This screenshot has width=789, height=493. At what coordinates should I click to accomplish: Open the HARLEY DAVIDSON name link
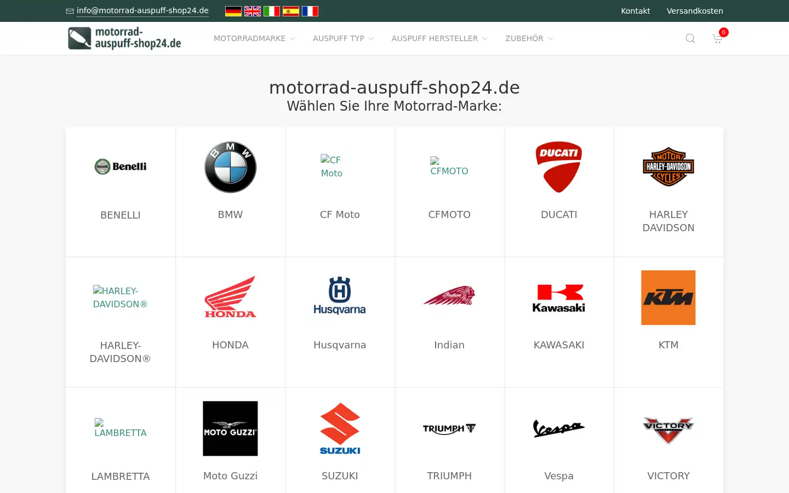pos(668,221)
